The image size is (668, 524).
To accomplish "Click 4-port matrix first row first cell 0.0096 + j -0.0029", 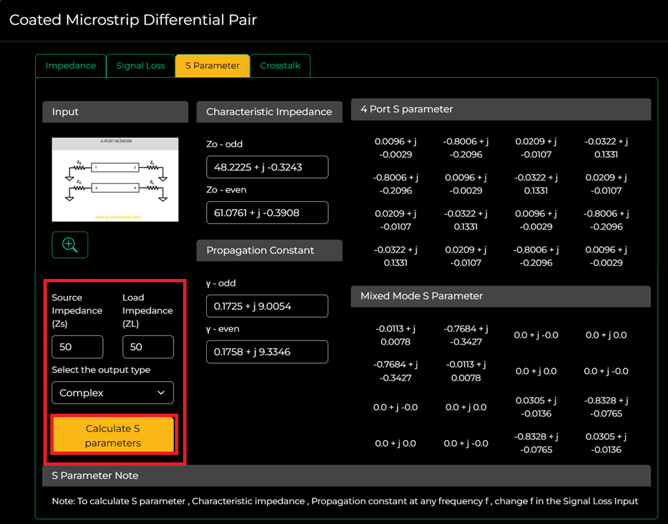I will 396,148.
